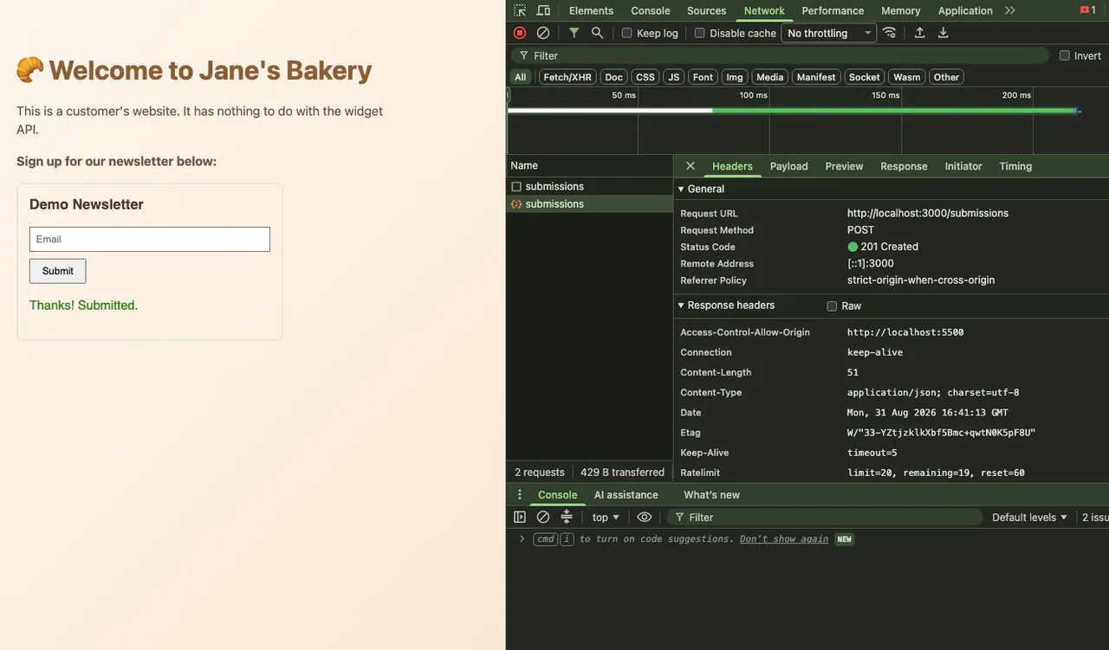This screenshot has width=1109, height=650.
Task: Close the request details pane
Action: point(691,166)
